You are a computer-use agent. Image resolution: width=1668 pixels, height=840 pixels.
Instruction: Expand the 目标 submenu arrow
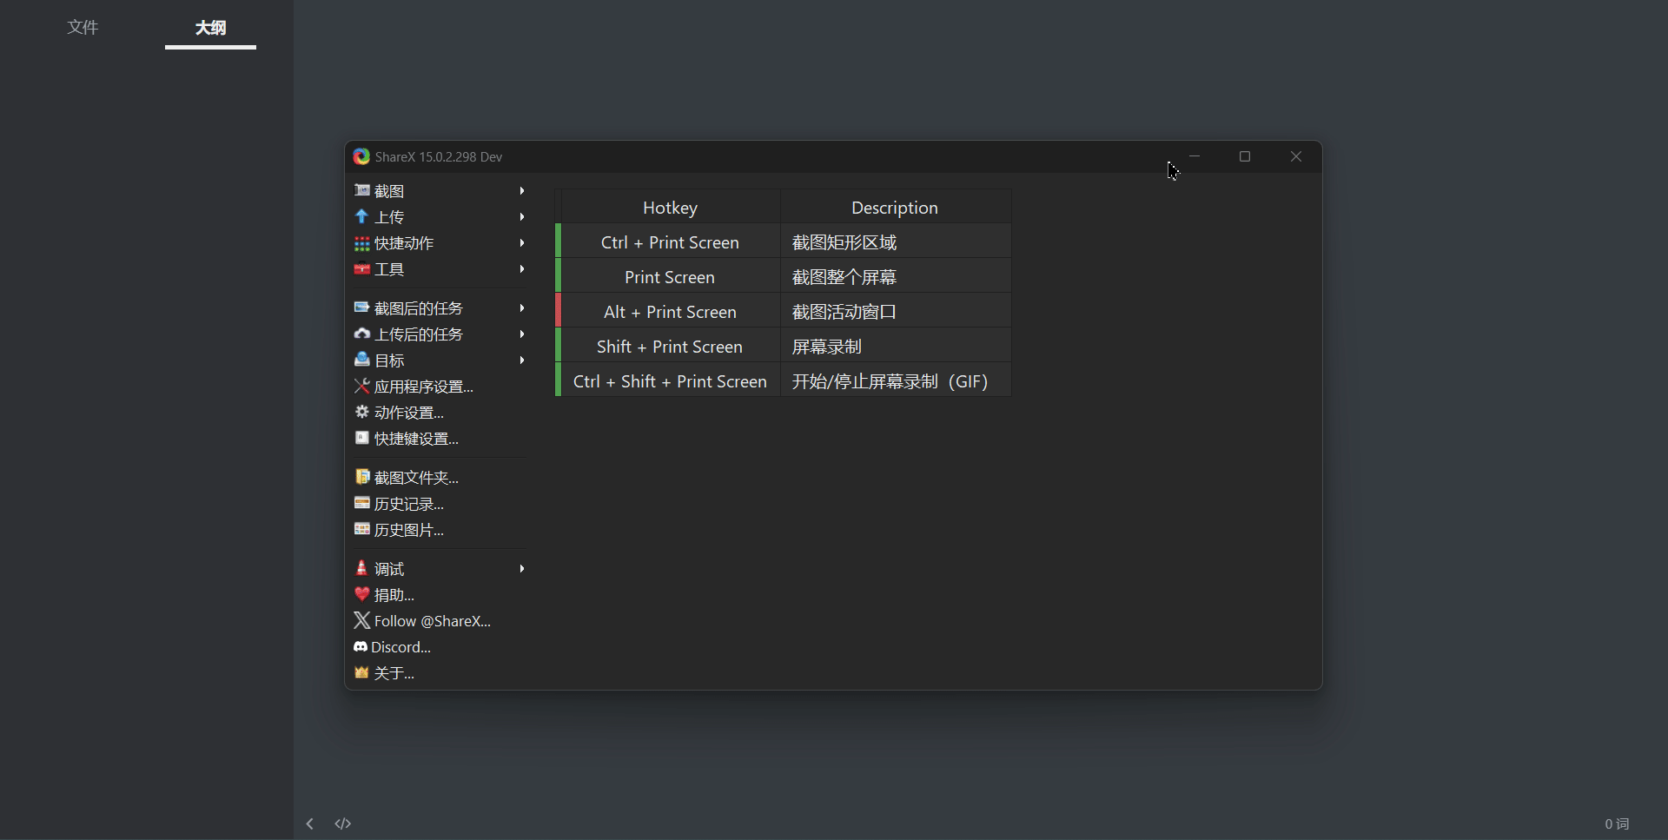point(522,360)
